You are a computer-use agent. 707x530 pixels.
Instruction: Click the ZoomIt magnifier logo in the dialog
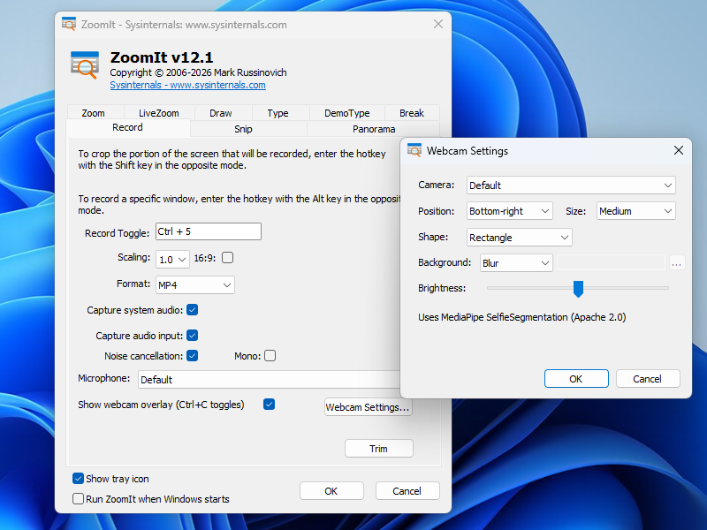click(x=85, y=65)
